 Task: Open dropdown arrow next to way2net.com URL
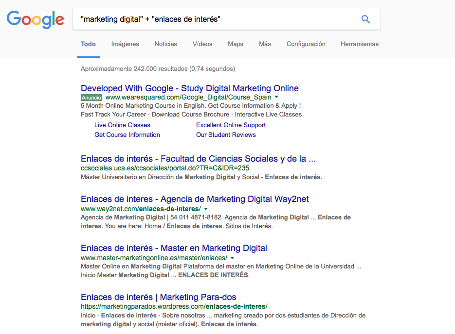pos(206,208)
